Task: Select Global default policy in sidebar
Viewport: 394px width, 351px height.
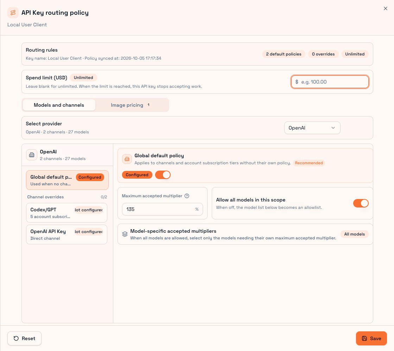Action: pos(67,180)
